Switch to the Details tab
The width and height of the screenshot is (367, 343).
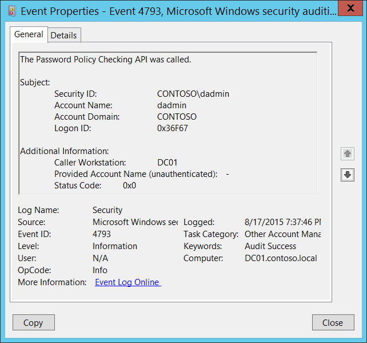[63, 35]
